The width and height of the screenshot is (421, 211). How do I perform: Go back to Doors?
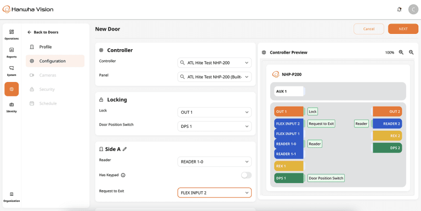[x=43, y=32]
